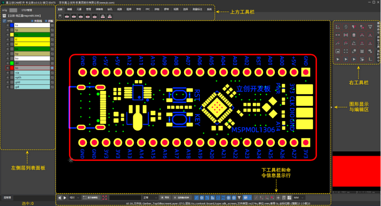The image size is (381, 206).
Task: Click the four-corner fit-view icon in the right toolbar
Action: coord(346,51)
